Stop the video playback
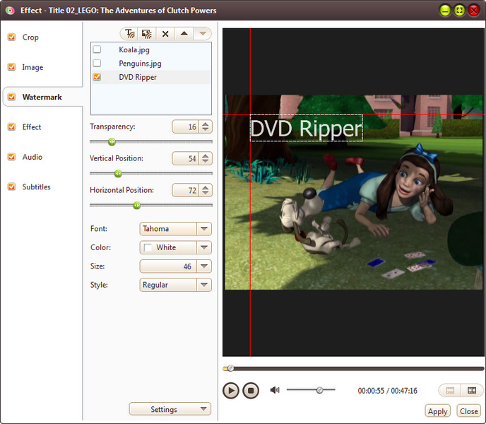The height and width of the screenshot is (424, 486). point(251,390)
